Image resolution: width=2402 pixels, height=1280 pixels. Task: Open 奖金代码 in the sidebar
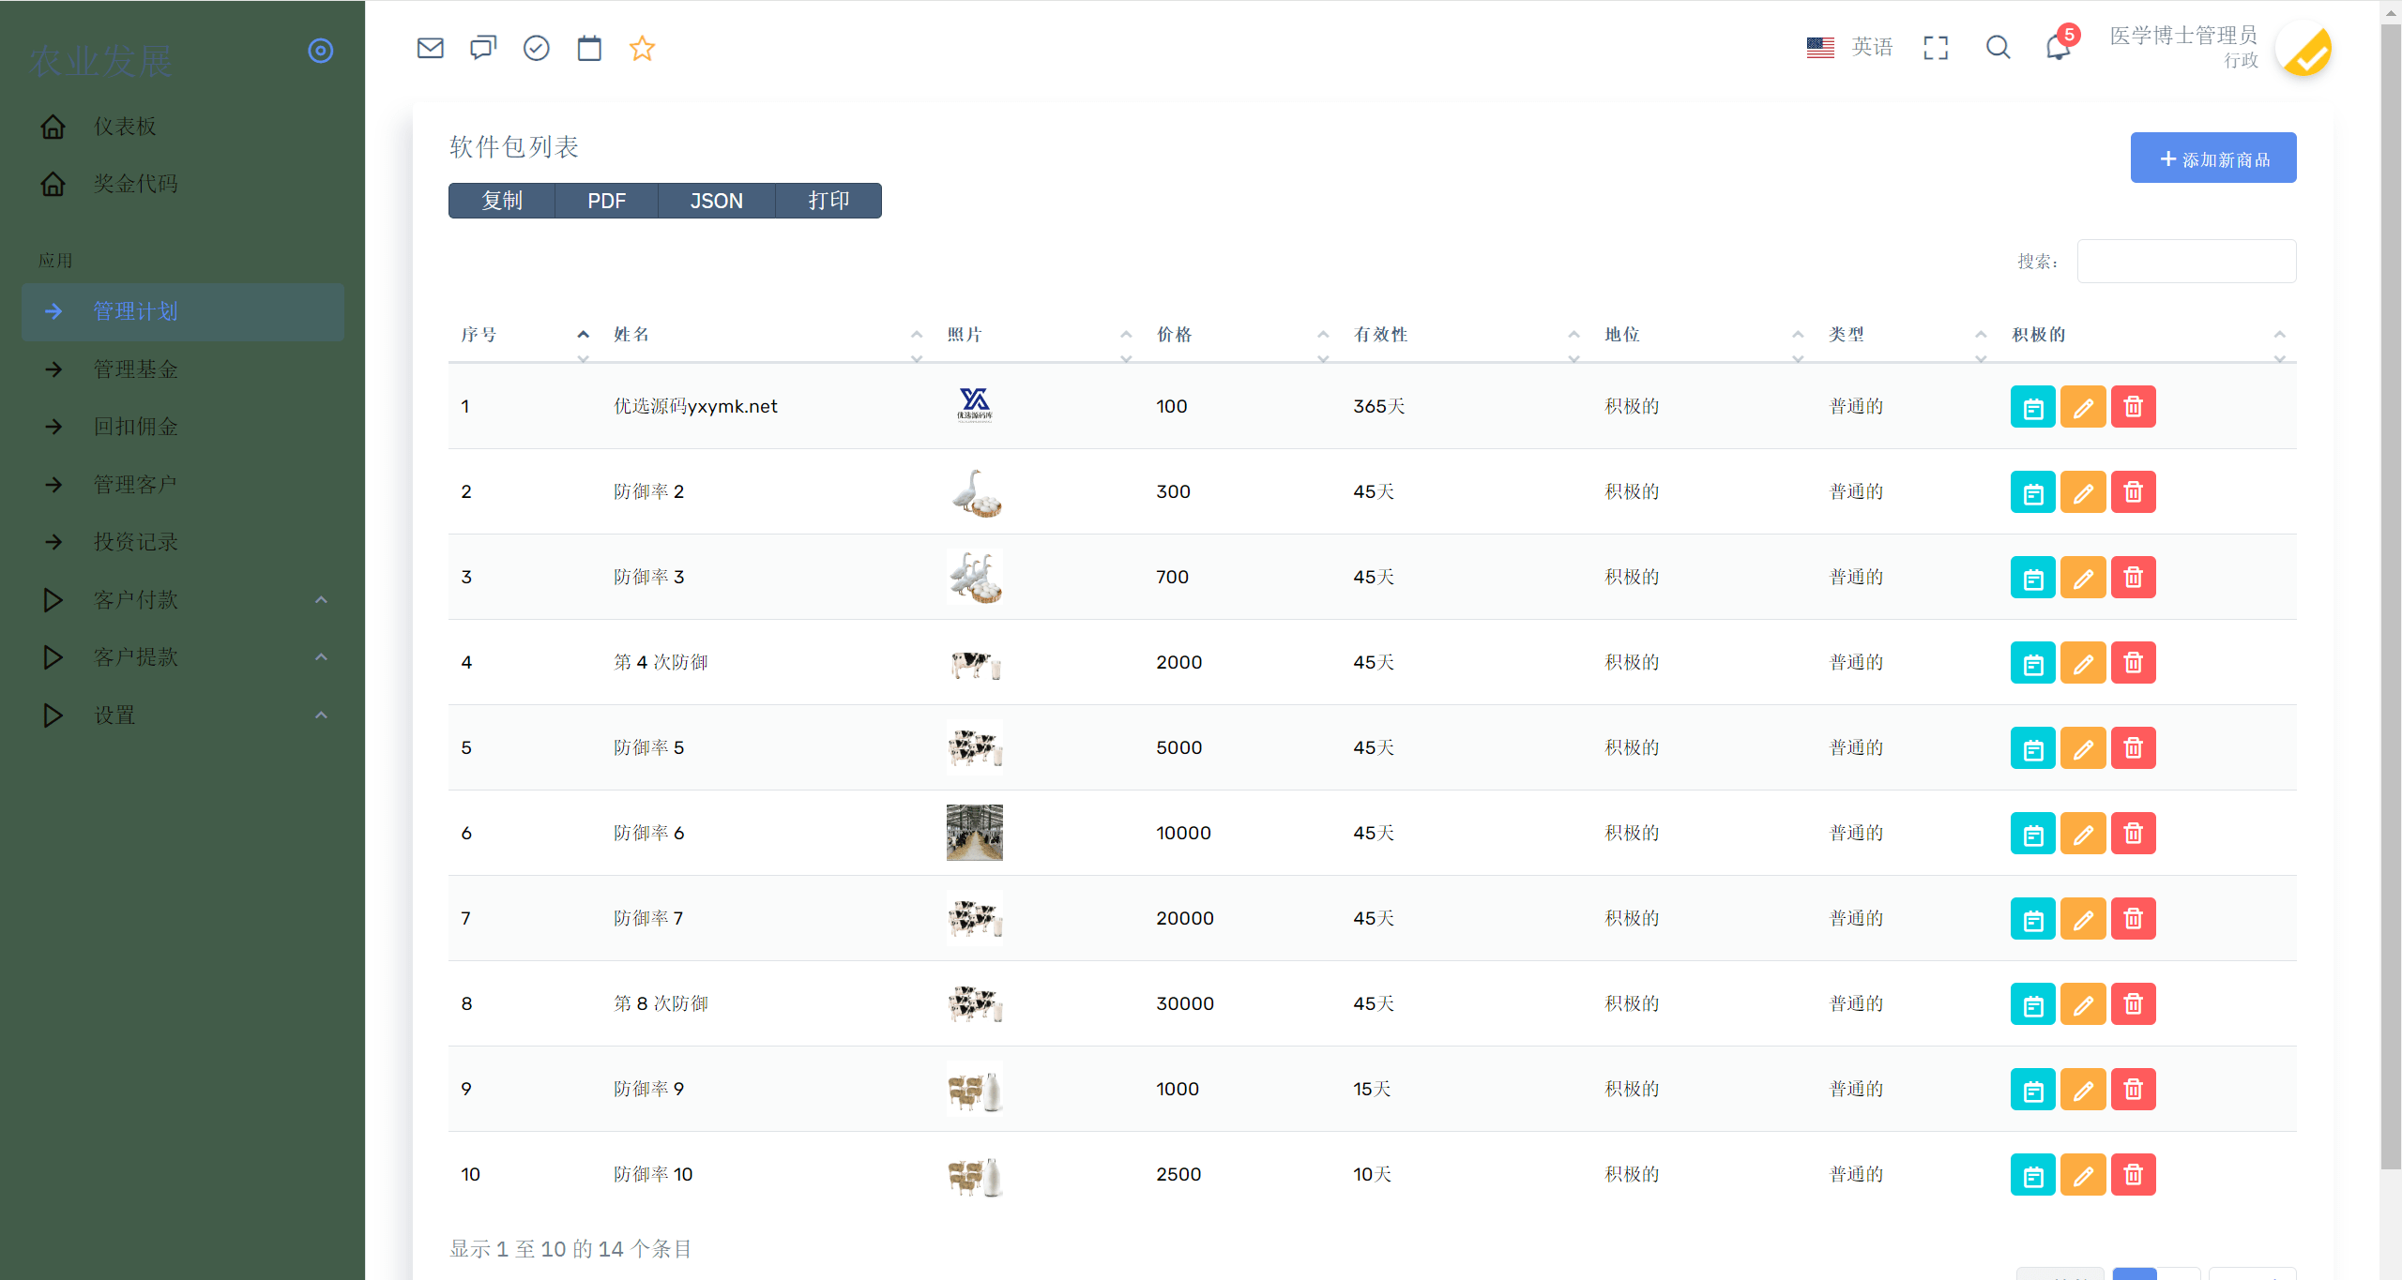click(x=183, y=184)
